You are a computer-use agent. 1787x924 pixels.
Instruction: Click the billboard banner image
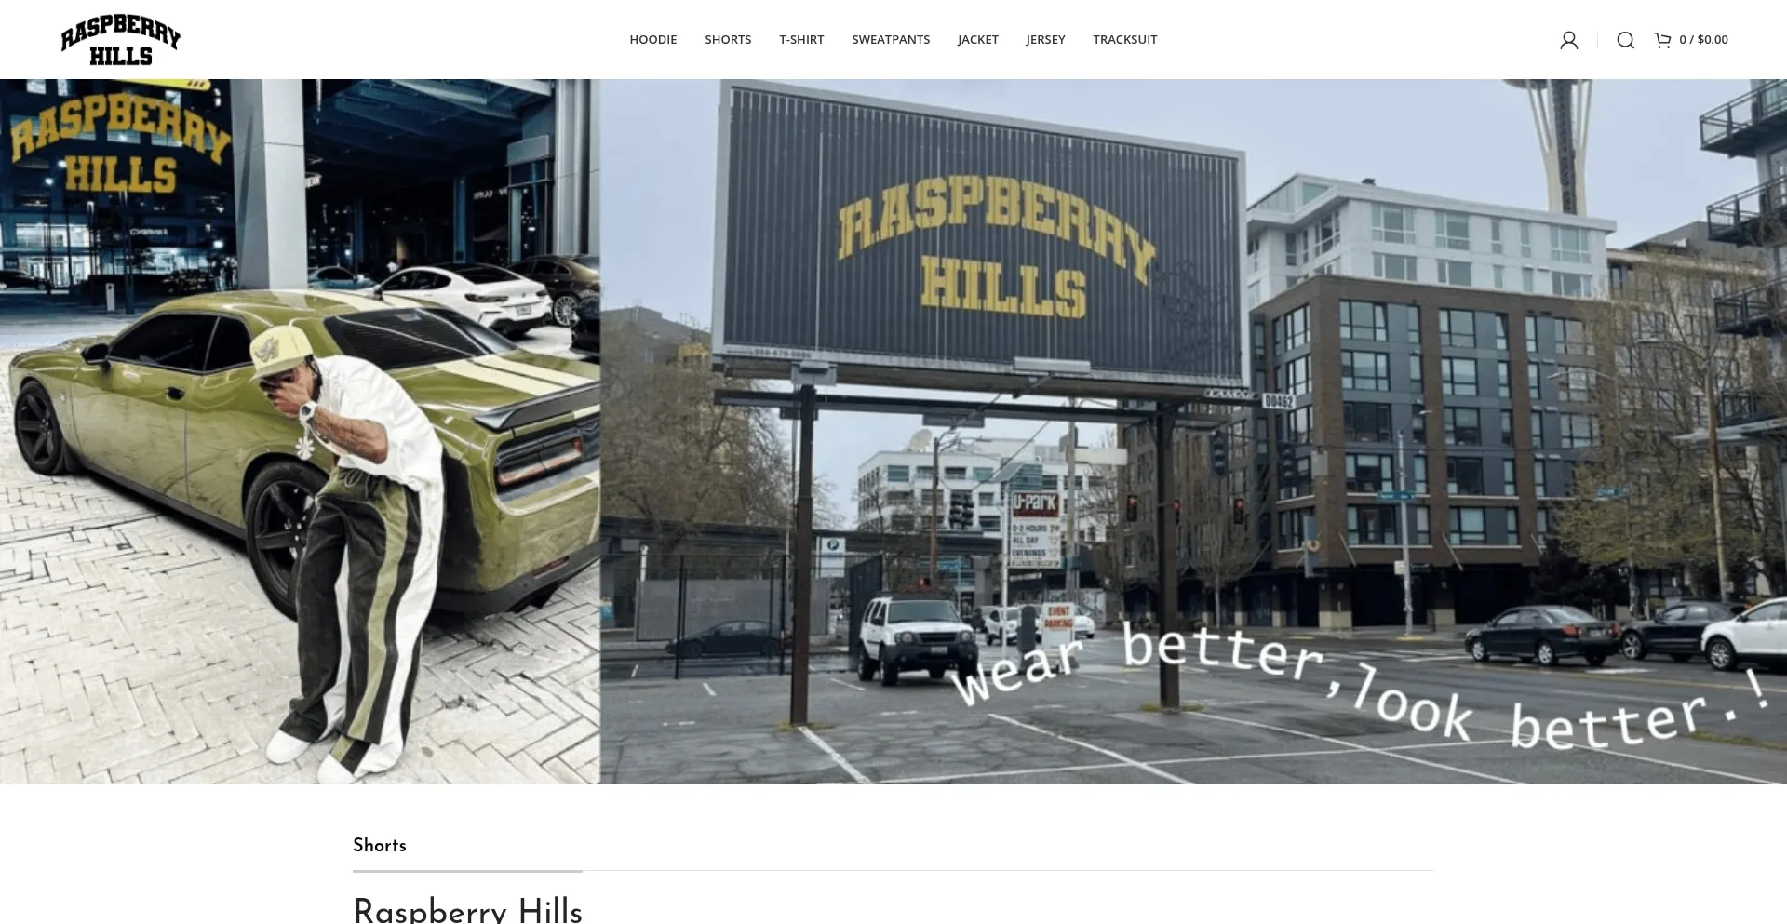1193,432
